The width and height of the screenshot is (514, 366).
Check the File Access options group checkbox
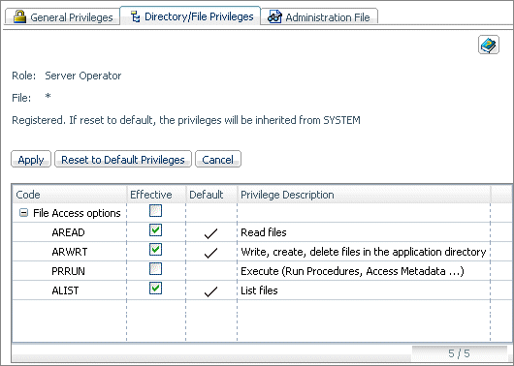point(155,211)
